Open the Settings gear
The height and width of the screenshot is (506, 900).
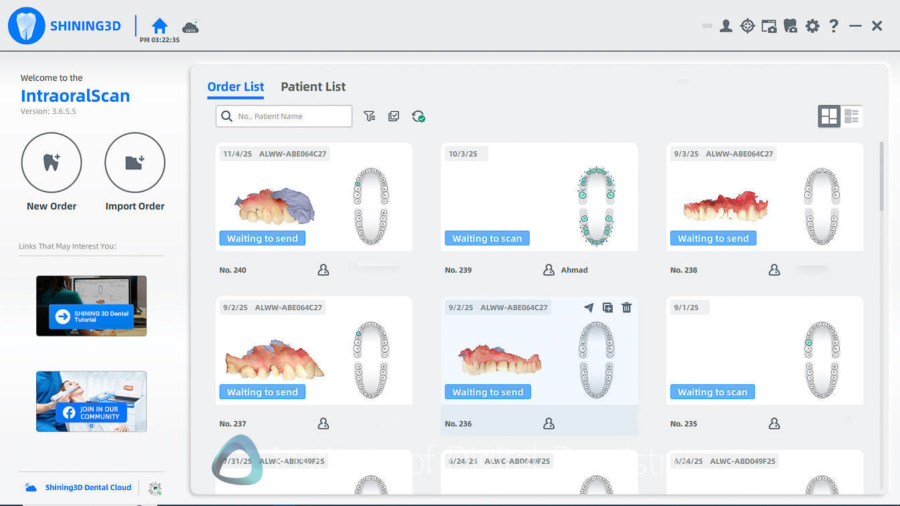[812, 25]
